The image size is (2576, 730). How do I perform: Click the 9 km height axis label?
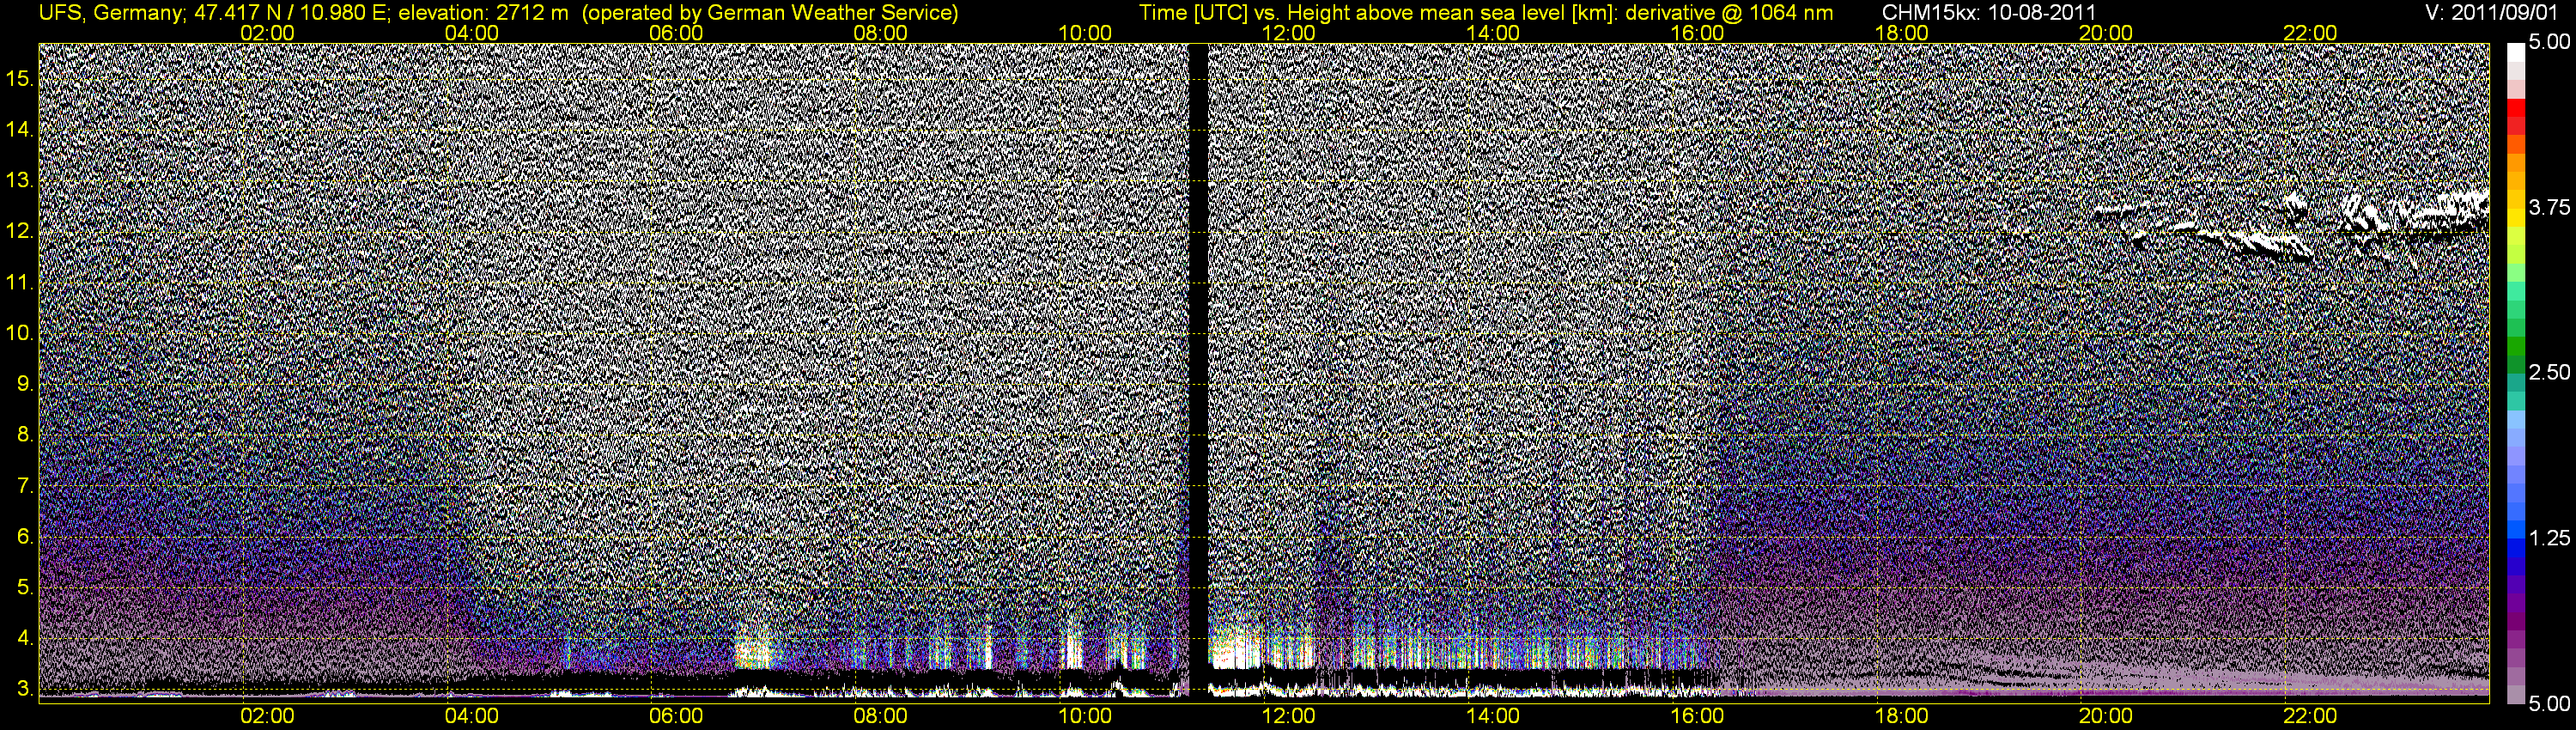coord(25,384)
